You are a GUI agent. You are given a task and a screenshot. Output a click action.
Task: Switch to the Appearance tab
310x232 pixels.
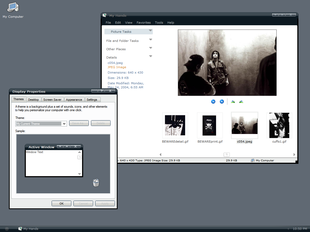74,100
